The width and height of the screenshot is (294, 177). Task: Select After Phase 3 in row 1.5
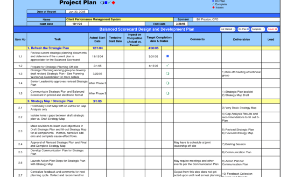[98, 93]
